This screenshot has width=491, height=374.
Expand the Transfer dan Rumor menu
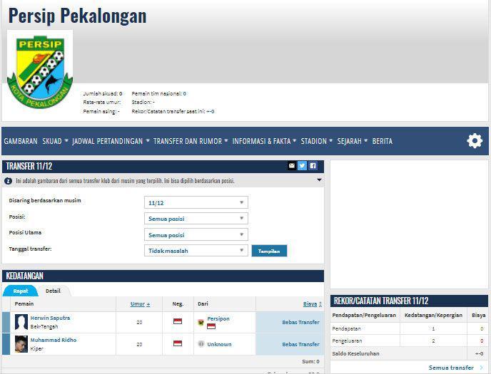pyautogui.click(x=191, y=141)
